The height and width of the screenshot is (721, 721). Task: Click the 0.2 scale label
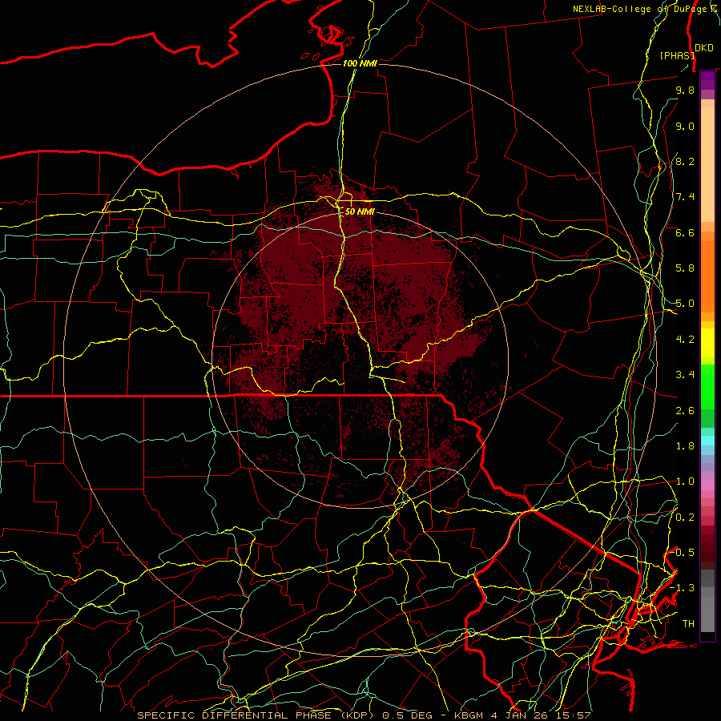(x=685, y=518)
